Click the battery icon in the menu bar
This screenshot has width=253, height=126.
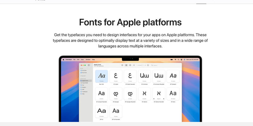coord(172,60)
